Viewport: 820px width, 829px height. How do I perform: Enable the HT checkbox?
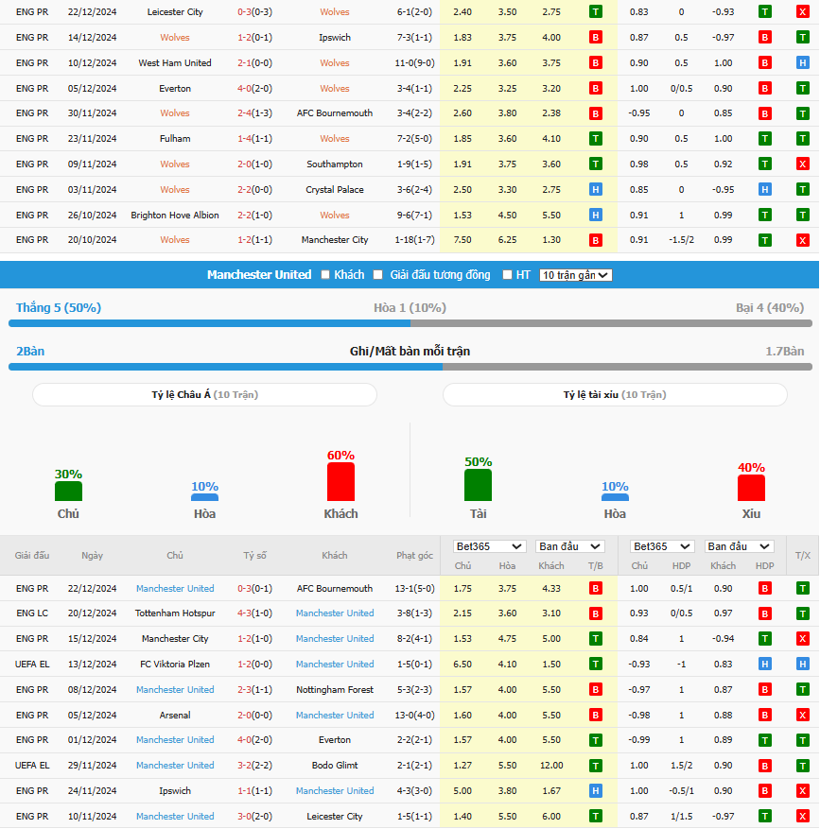click(507, 275)
